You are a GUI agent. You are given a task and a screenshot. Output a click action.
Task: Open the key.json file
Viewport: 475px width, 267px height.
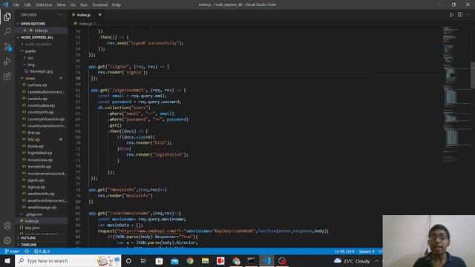tap(32, 228)
